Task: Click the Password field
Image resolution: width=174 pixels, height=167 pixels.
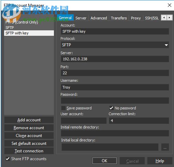Action: (115, 101)
